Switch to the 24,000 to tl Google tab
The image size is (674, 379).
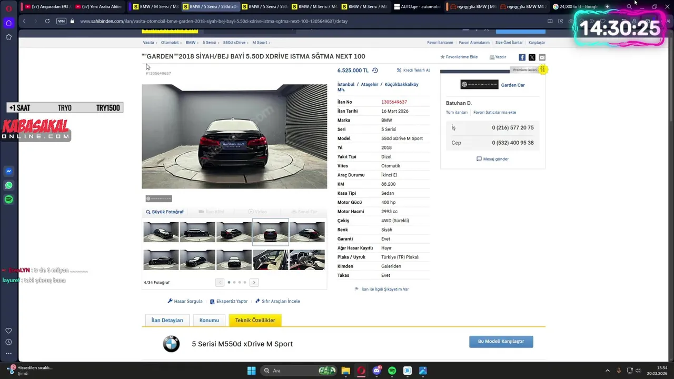575,7
